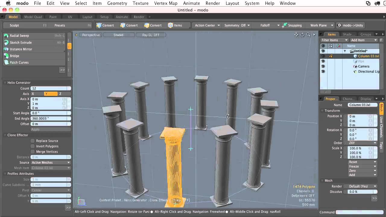386x217 pixels.
Task: Open the Geometry menu
Action: coord(117,3)
